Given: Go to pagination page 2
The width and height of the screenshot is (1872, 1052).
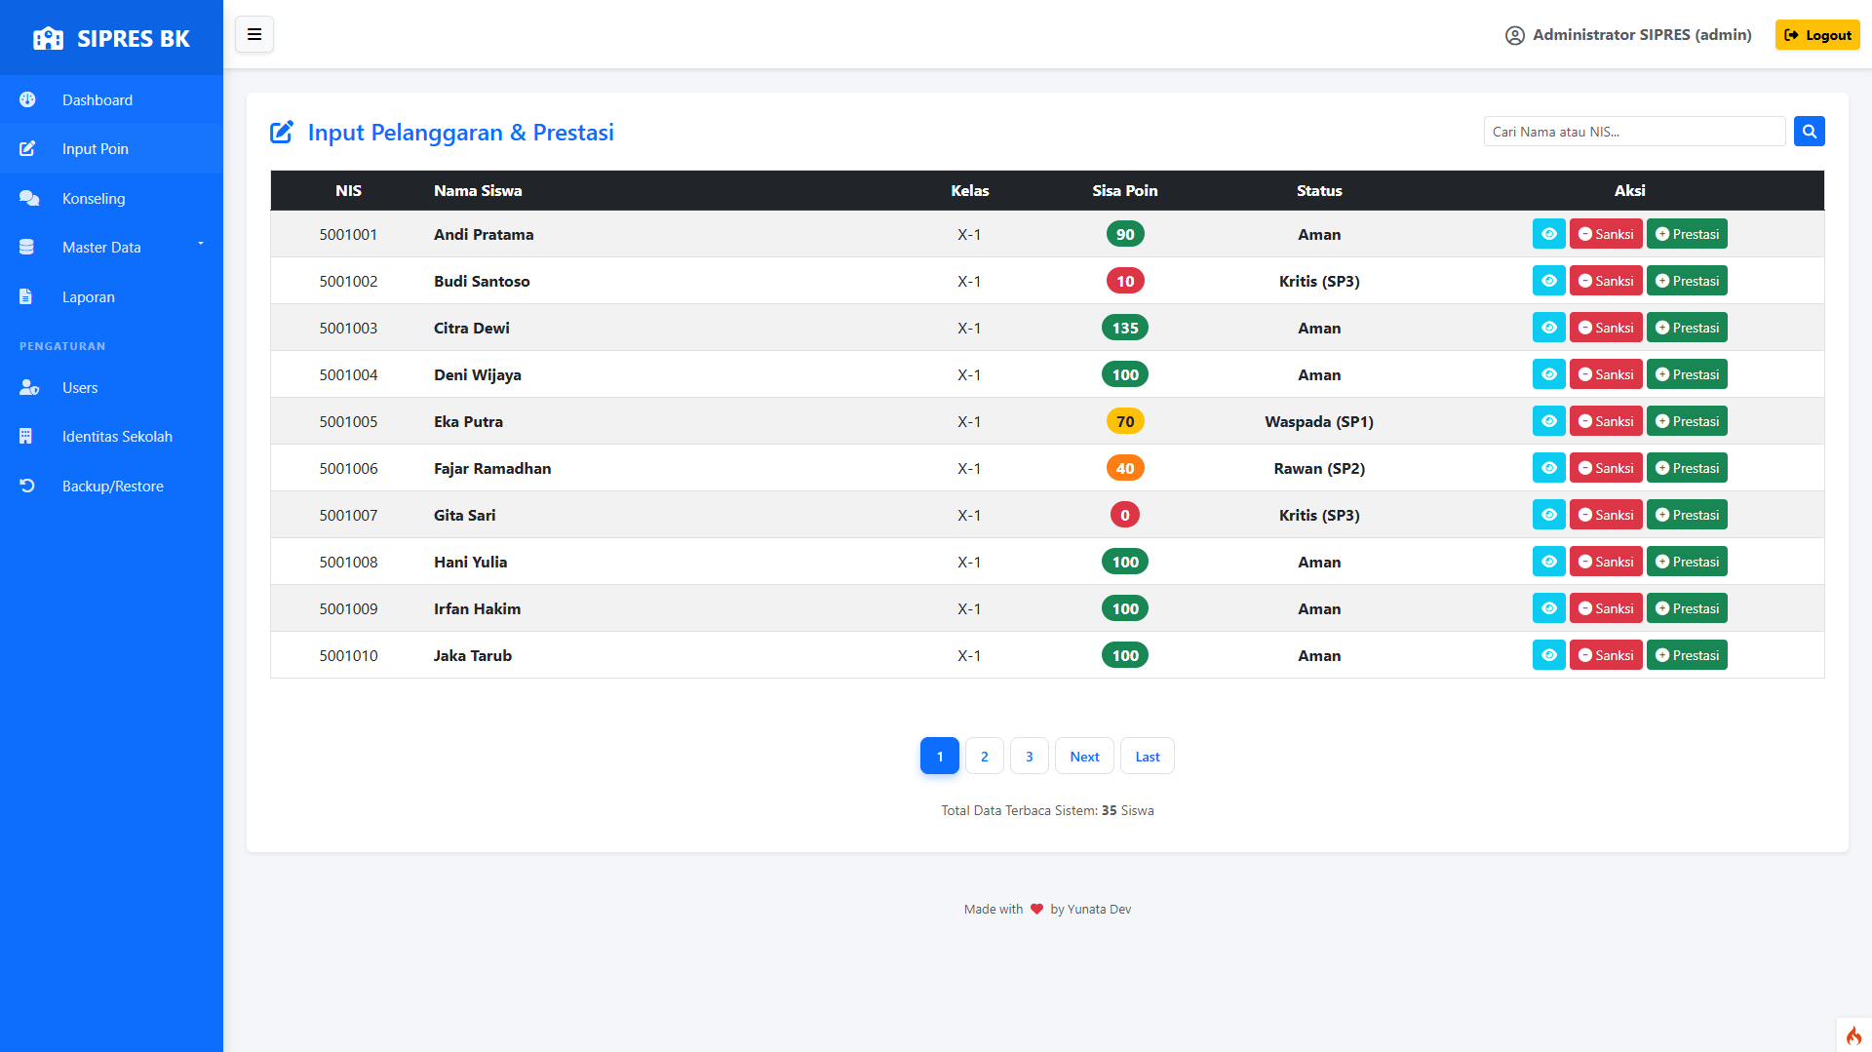Looking at the screenshot, I should coord(985,757).
